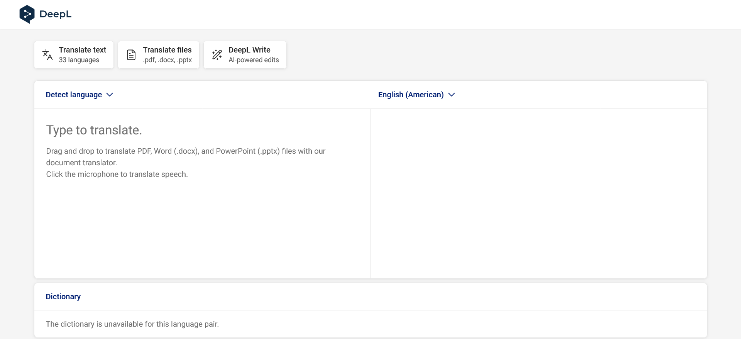Click the Translate text language icon
The height and width of the screenshot is (339, 741).
(47, 55)
